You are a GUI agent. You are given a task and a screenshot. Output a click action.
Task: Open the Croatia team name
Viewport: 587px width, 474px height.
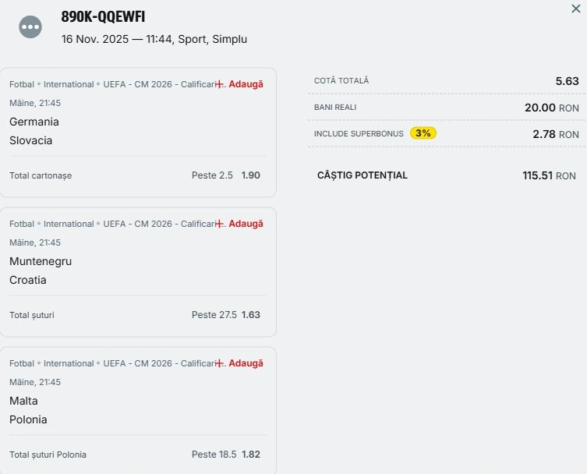coord(28,280)
